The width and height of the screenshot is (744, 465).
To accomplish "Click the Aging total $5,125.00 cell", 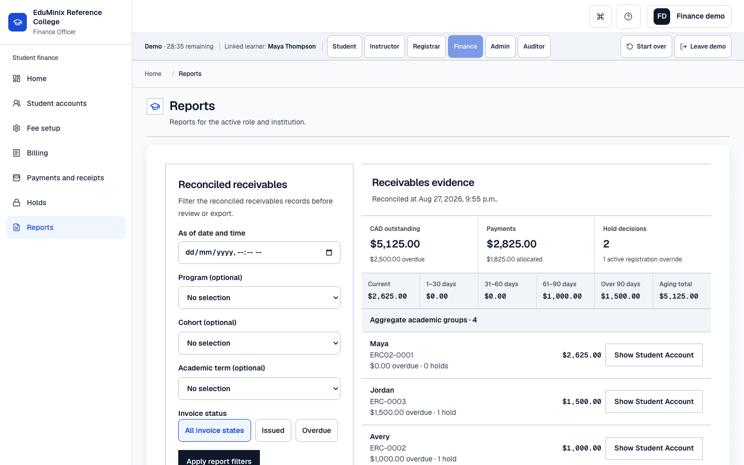I will [x=682, y=291].
